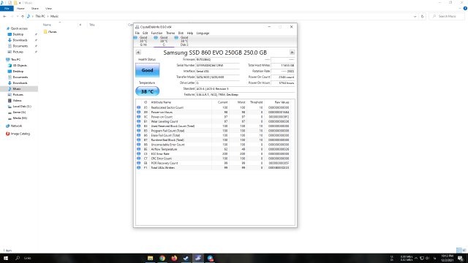468x263 pixels.
Task: Open the Theme menu
Action: pyautogui.click(x=170, y=33)
